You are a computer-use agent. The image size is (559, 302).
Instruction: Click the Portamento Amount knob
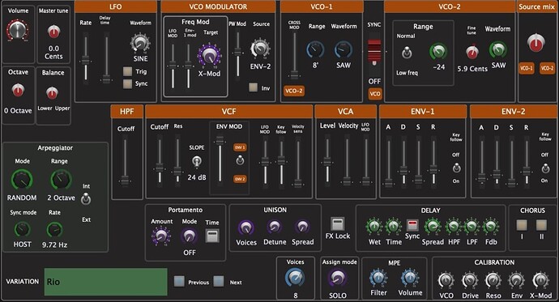click(x=161, y=236)
